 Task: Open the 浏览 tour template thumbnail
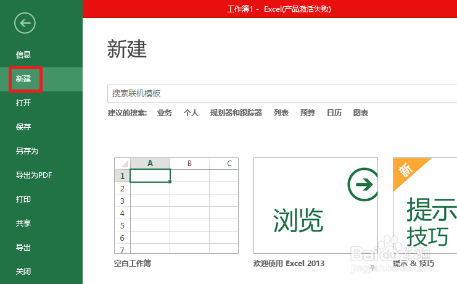(316, 206)
